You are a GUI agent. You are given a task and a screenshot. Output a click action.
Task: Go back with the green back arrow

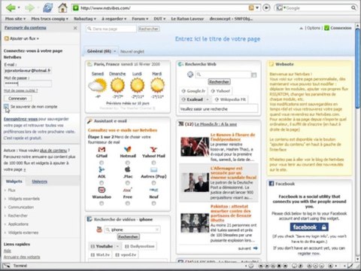point(11,8)
